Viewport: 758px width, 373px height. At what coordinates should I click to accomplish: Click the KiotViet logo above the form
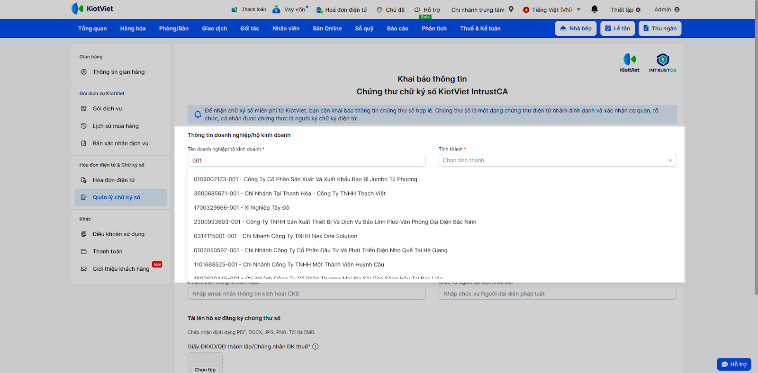(630, 62)
